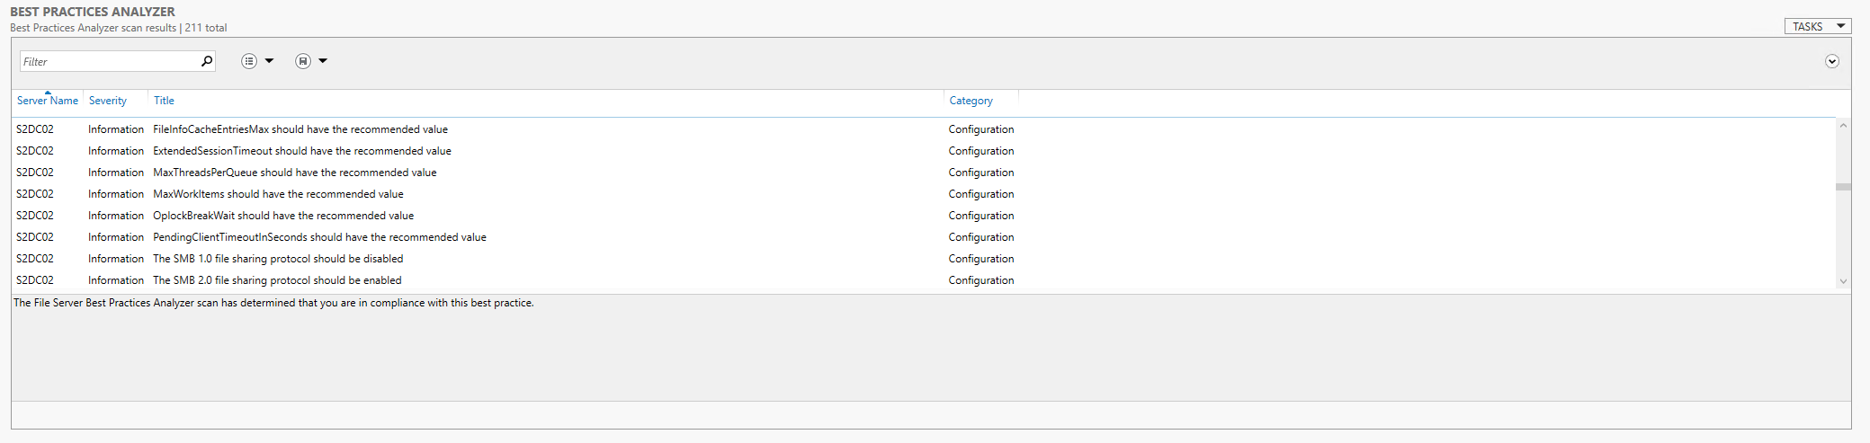Open the list criteria options icon
Image resolution: width=1870 pixels, height=443 pixels.
point(249,61)
